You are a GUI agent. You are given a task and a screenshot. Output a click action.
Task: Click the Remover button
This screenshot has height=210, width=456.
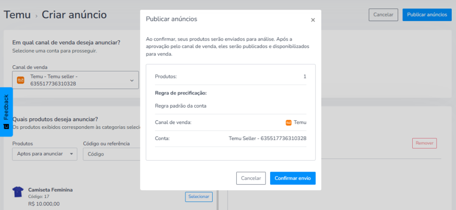tap(424, 143)
